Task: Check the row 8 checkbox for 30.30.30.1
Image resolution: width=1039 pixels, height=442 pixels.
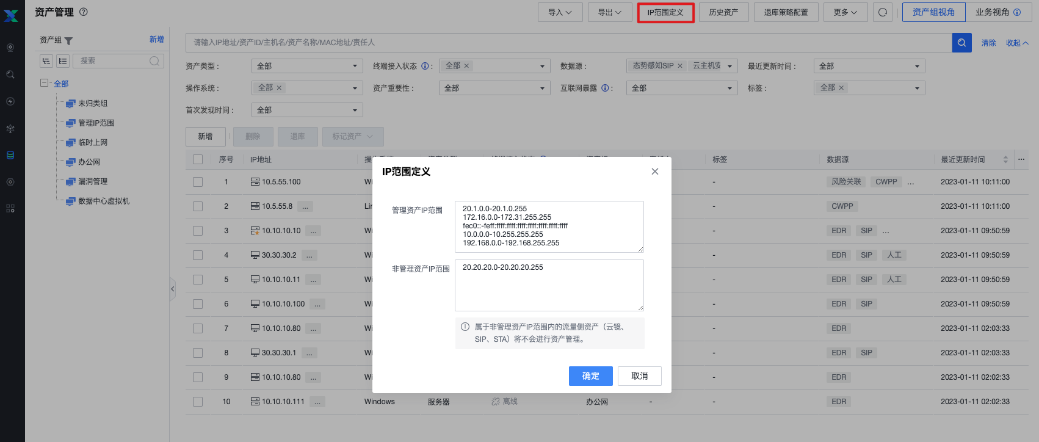Action: coord(198,353)
